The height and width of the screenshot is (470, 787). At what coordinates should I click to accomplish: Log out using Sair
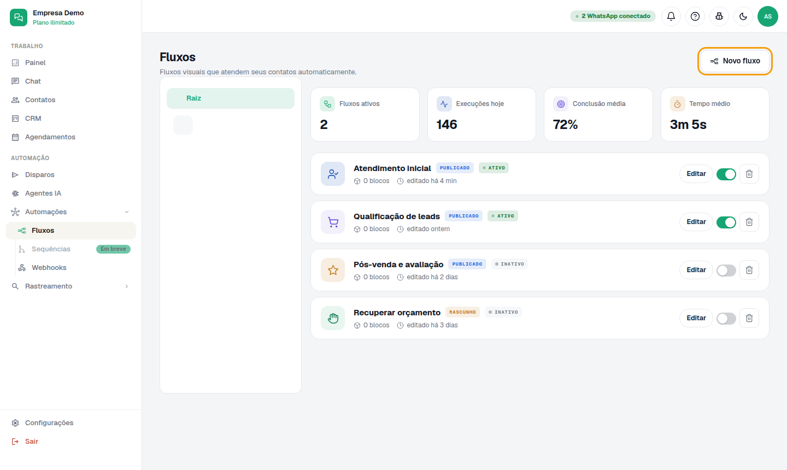[x=71, y=442]
